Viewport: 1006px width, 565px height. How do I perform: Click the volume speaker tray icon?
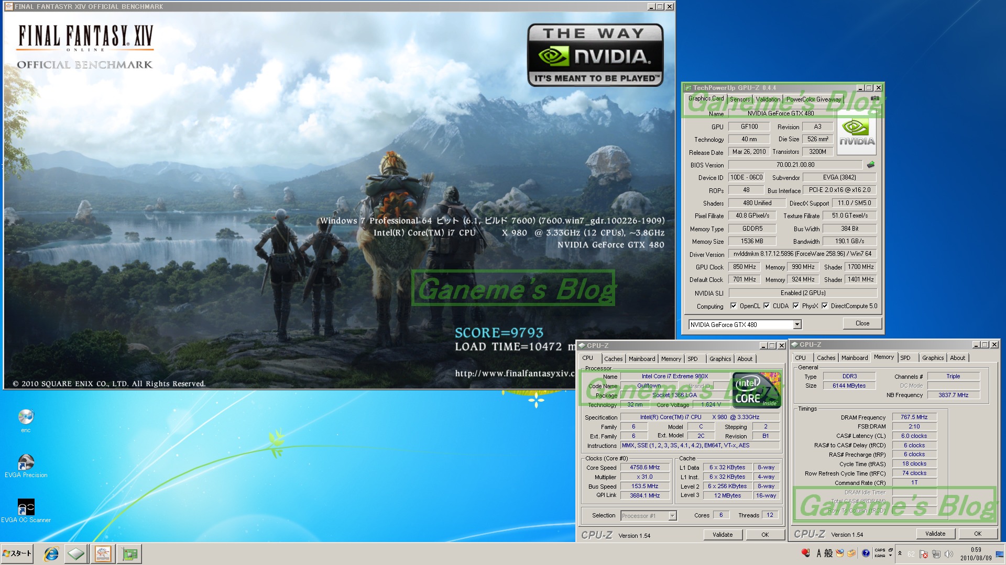tap(948, 553)
